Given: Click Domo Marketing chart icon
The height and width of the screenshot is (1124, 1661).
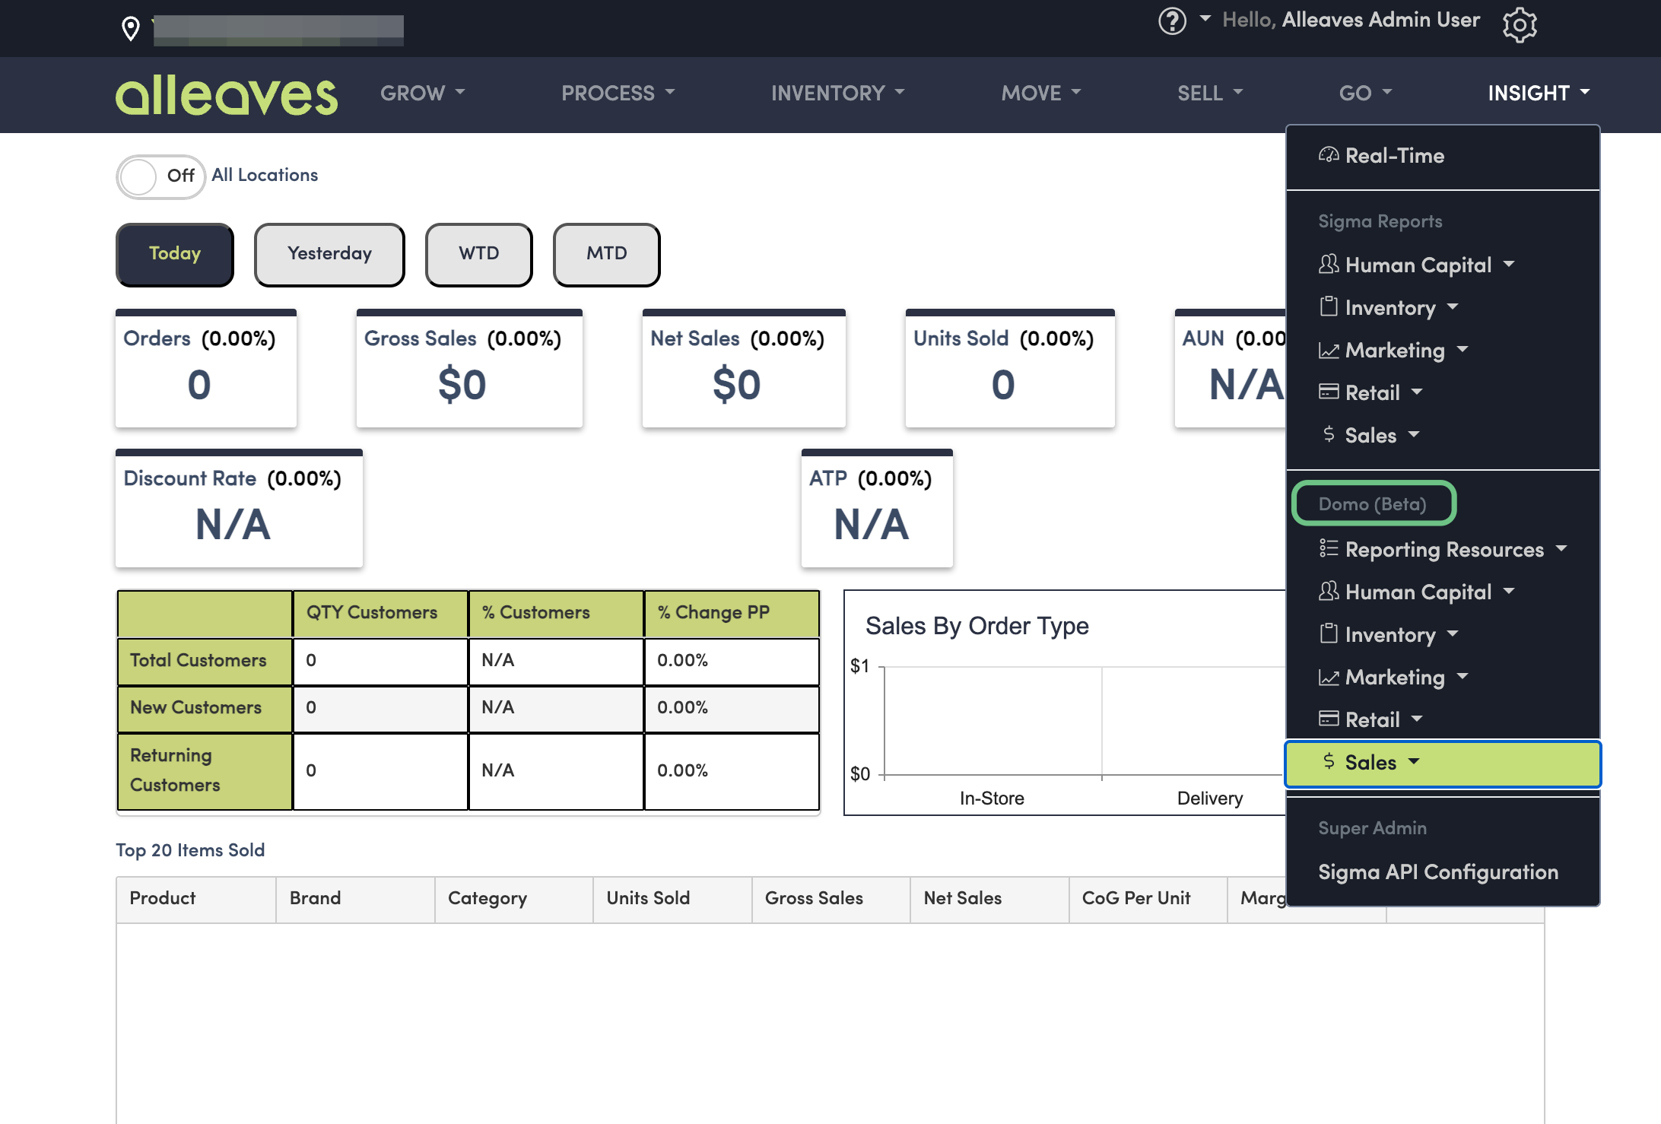Looking at the screenshot, I should [x=1329, y=677].
